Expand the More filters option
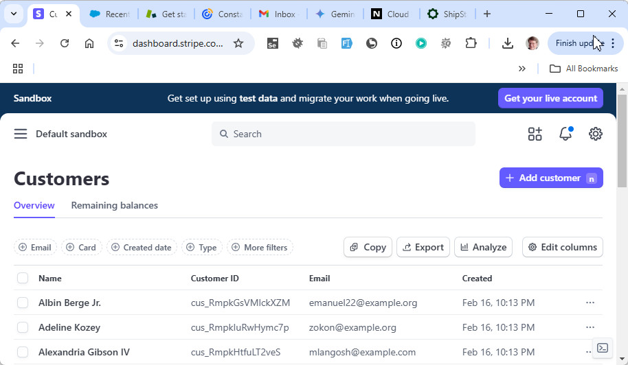The height and width of the screenshot is (365, 628). click(260, 247)
